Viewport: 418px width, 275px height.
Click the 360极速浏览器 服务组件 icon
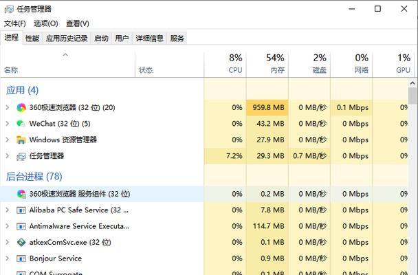click(x=21, y=194)
